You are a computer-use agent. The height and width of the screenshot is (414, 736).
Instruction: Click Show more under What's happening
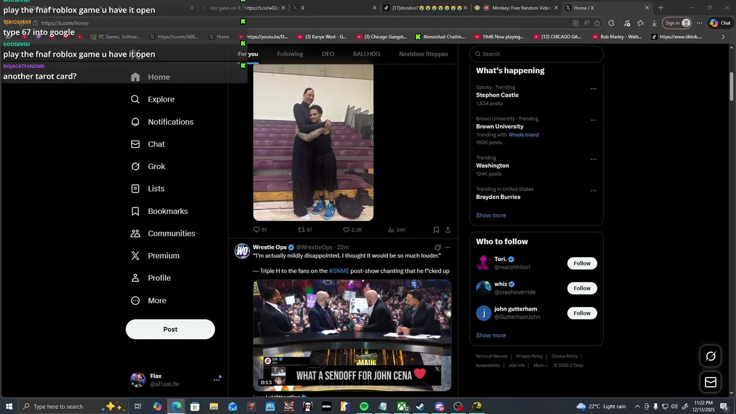[491, 216]
